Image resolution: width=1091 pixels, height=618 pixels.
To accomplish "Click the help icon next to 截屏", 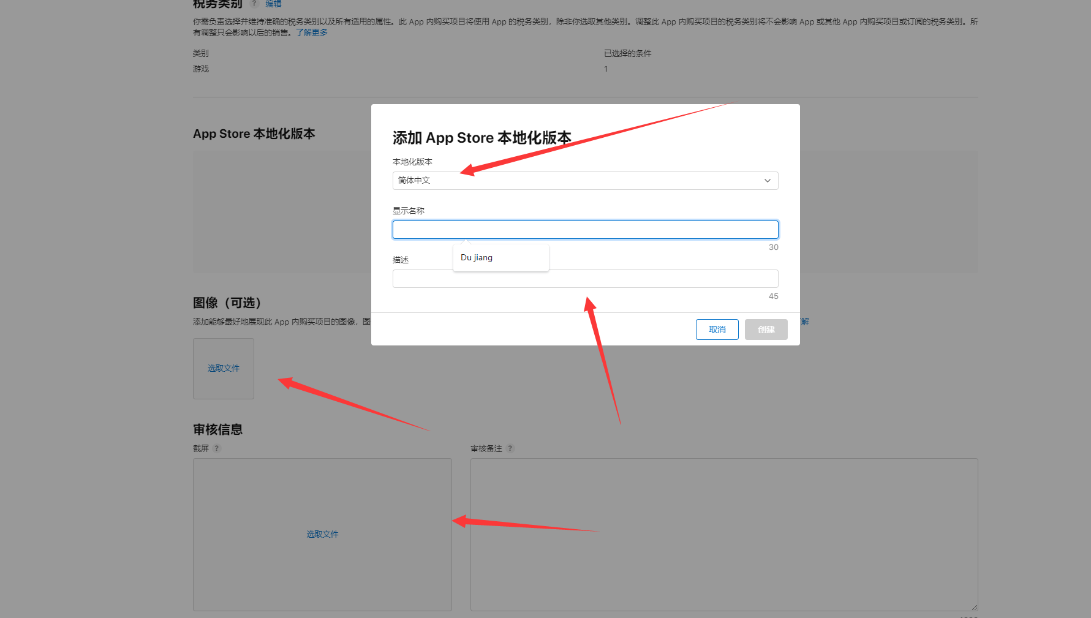I will [217, 448].
